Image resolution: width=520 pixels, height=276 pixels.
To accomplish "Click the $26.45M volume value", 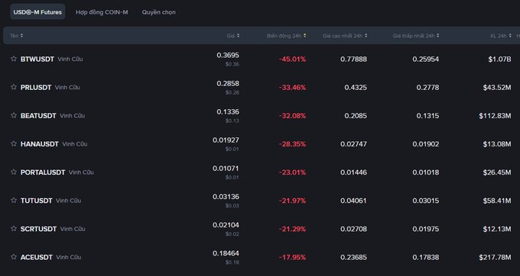I will tap(497, 172).
